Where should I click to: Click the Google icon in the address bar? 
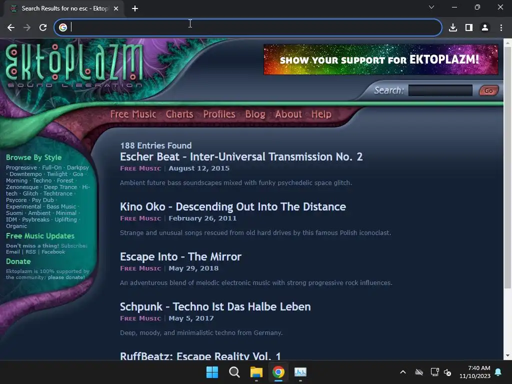[x=63, y=27]
